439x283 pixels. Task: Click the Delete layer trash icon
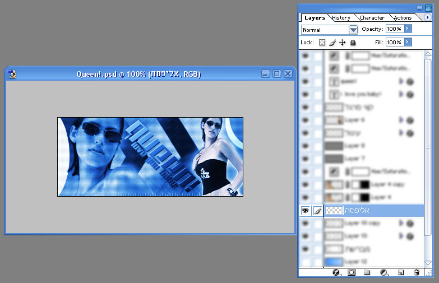(417, 272)
